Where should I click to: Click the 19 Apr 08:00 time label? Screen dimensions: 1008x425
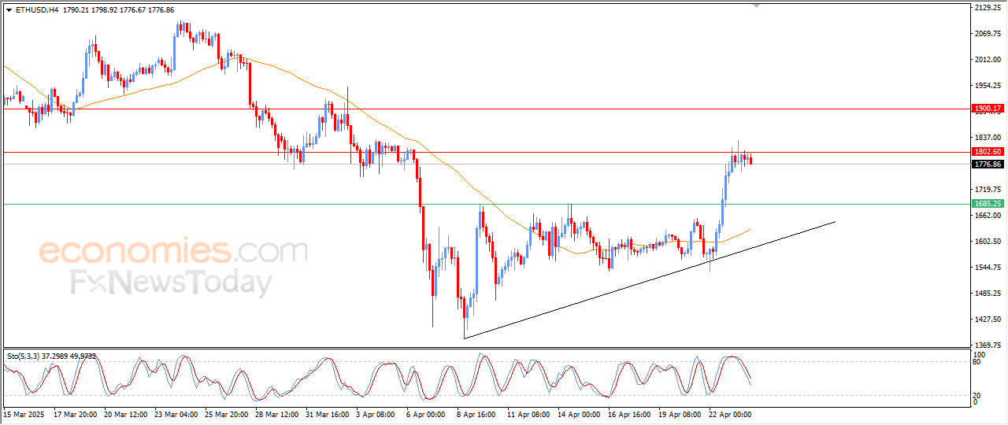point(680,413)
